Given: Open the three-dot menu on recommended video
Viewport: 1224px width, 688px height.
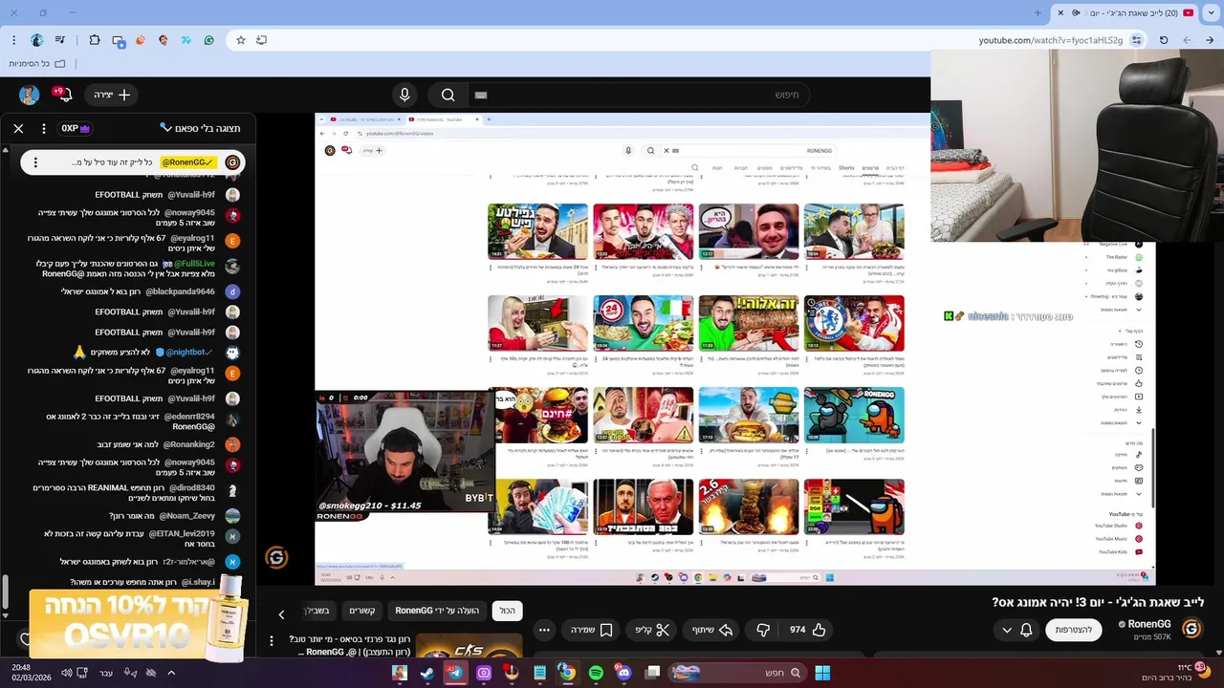Looking at the screenshot, I should coord(272,641).
